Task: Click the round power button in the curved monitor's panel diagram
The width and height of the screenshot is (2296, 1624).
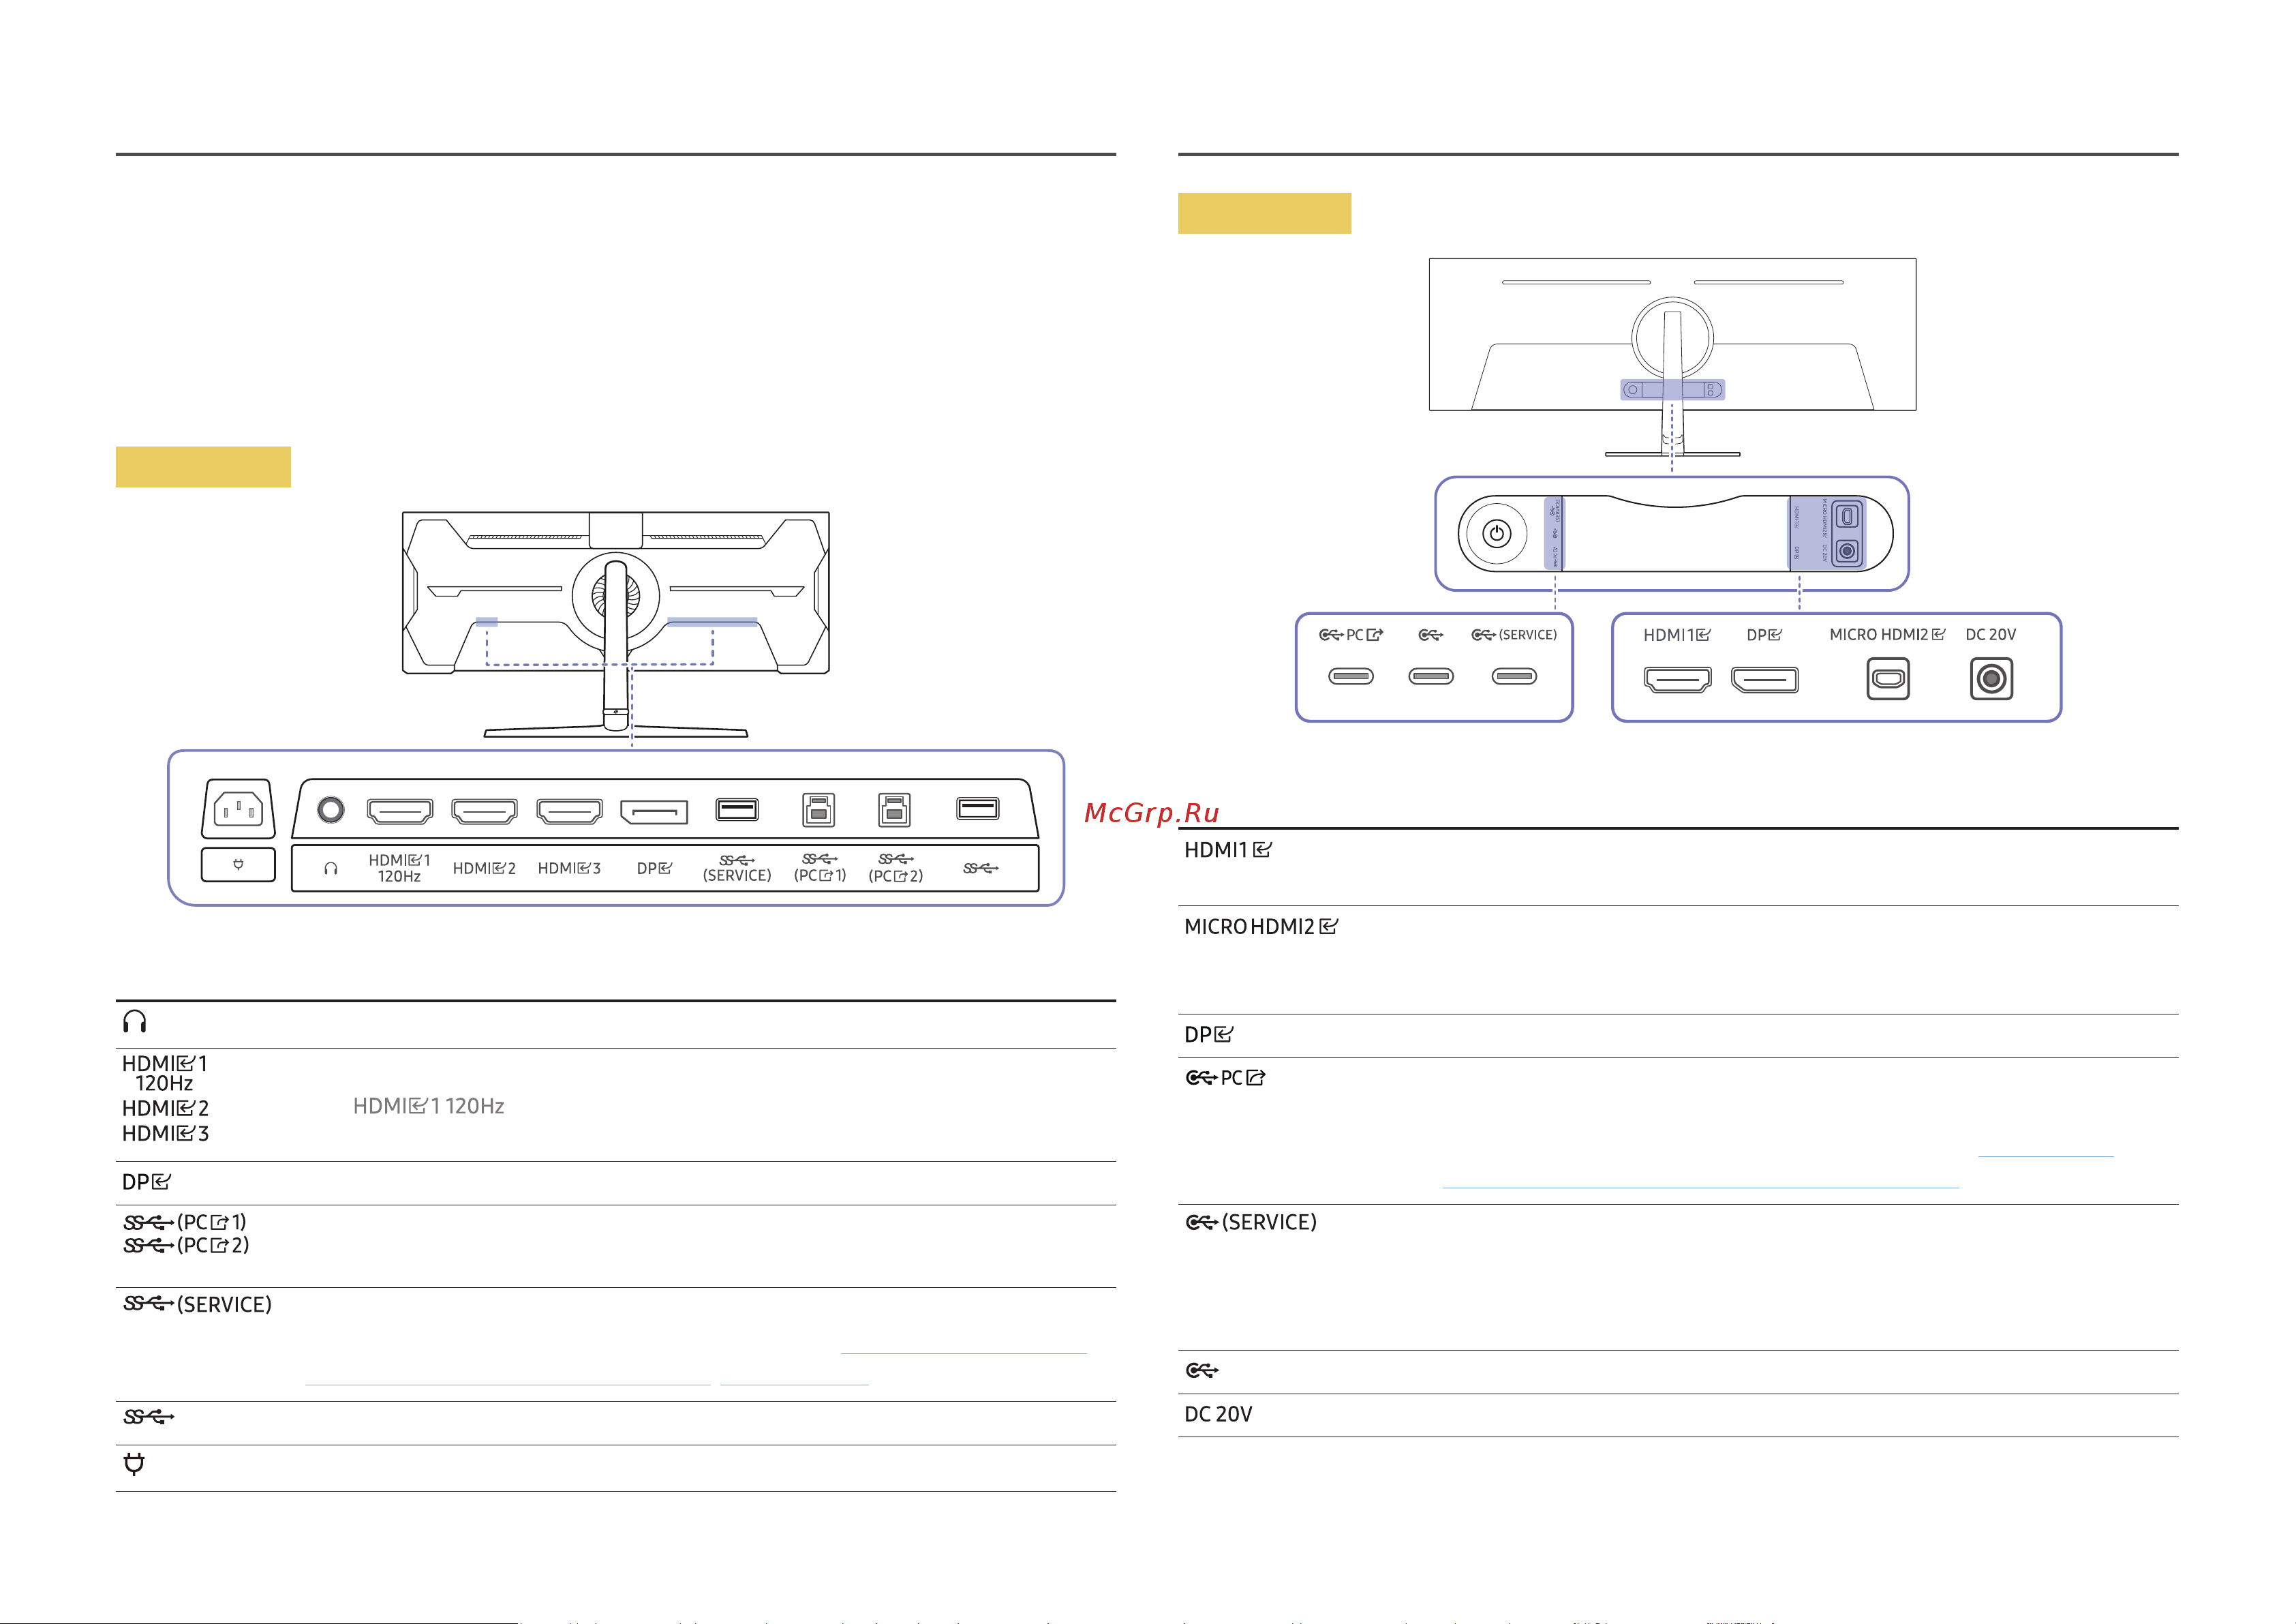Action: coord(1496,535)
